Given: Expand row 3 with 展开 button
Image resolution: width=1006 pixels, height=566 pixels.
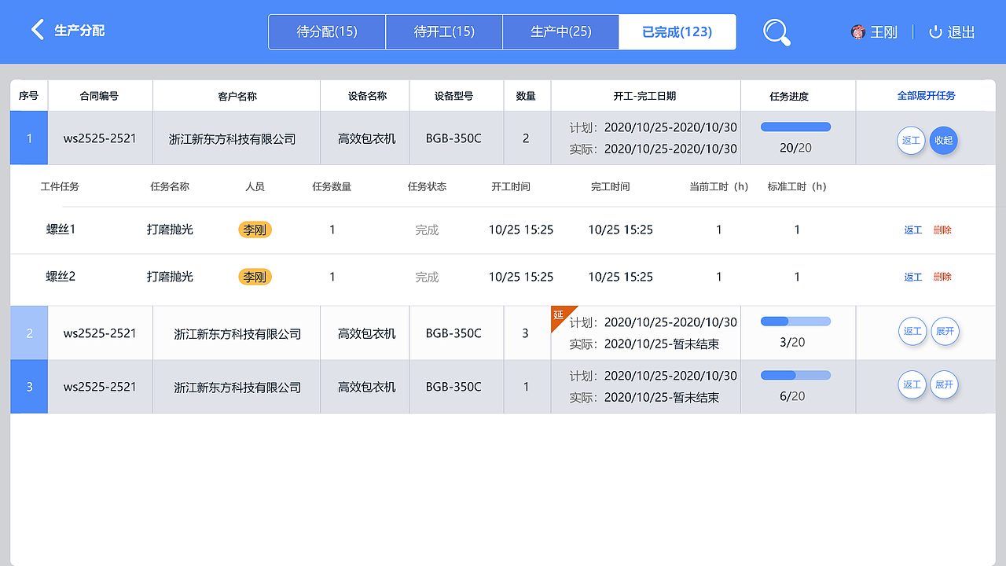Looking at the screenshot, I should [x=944, y=385].
